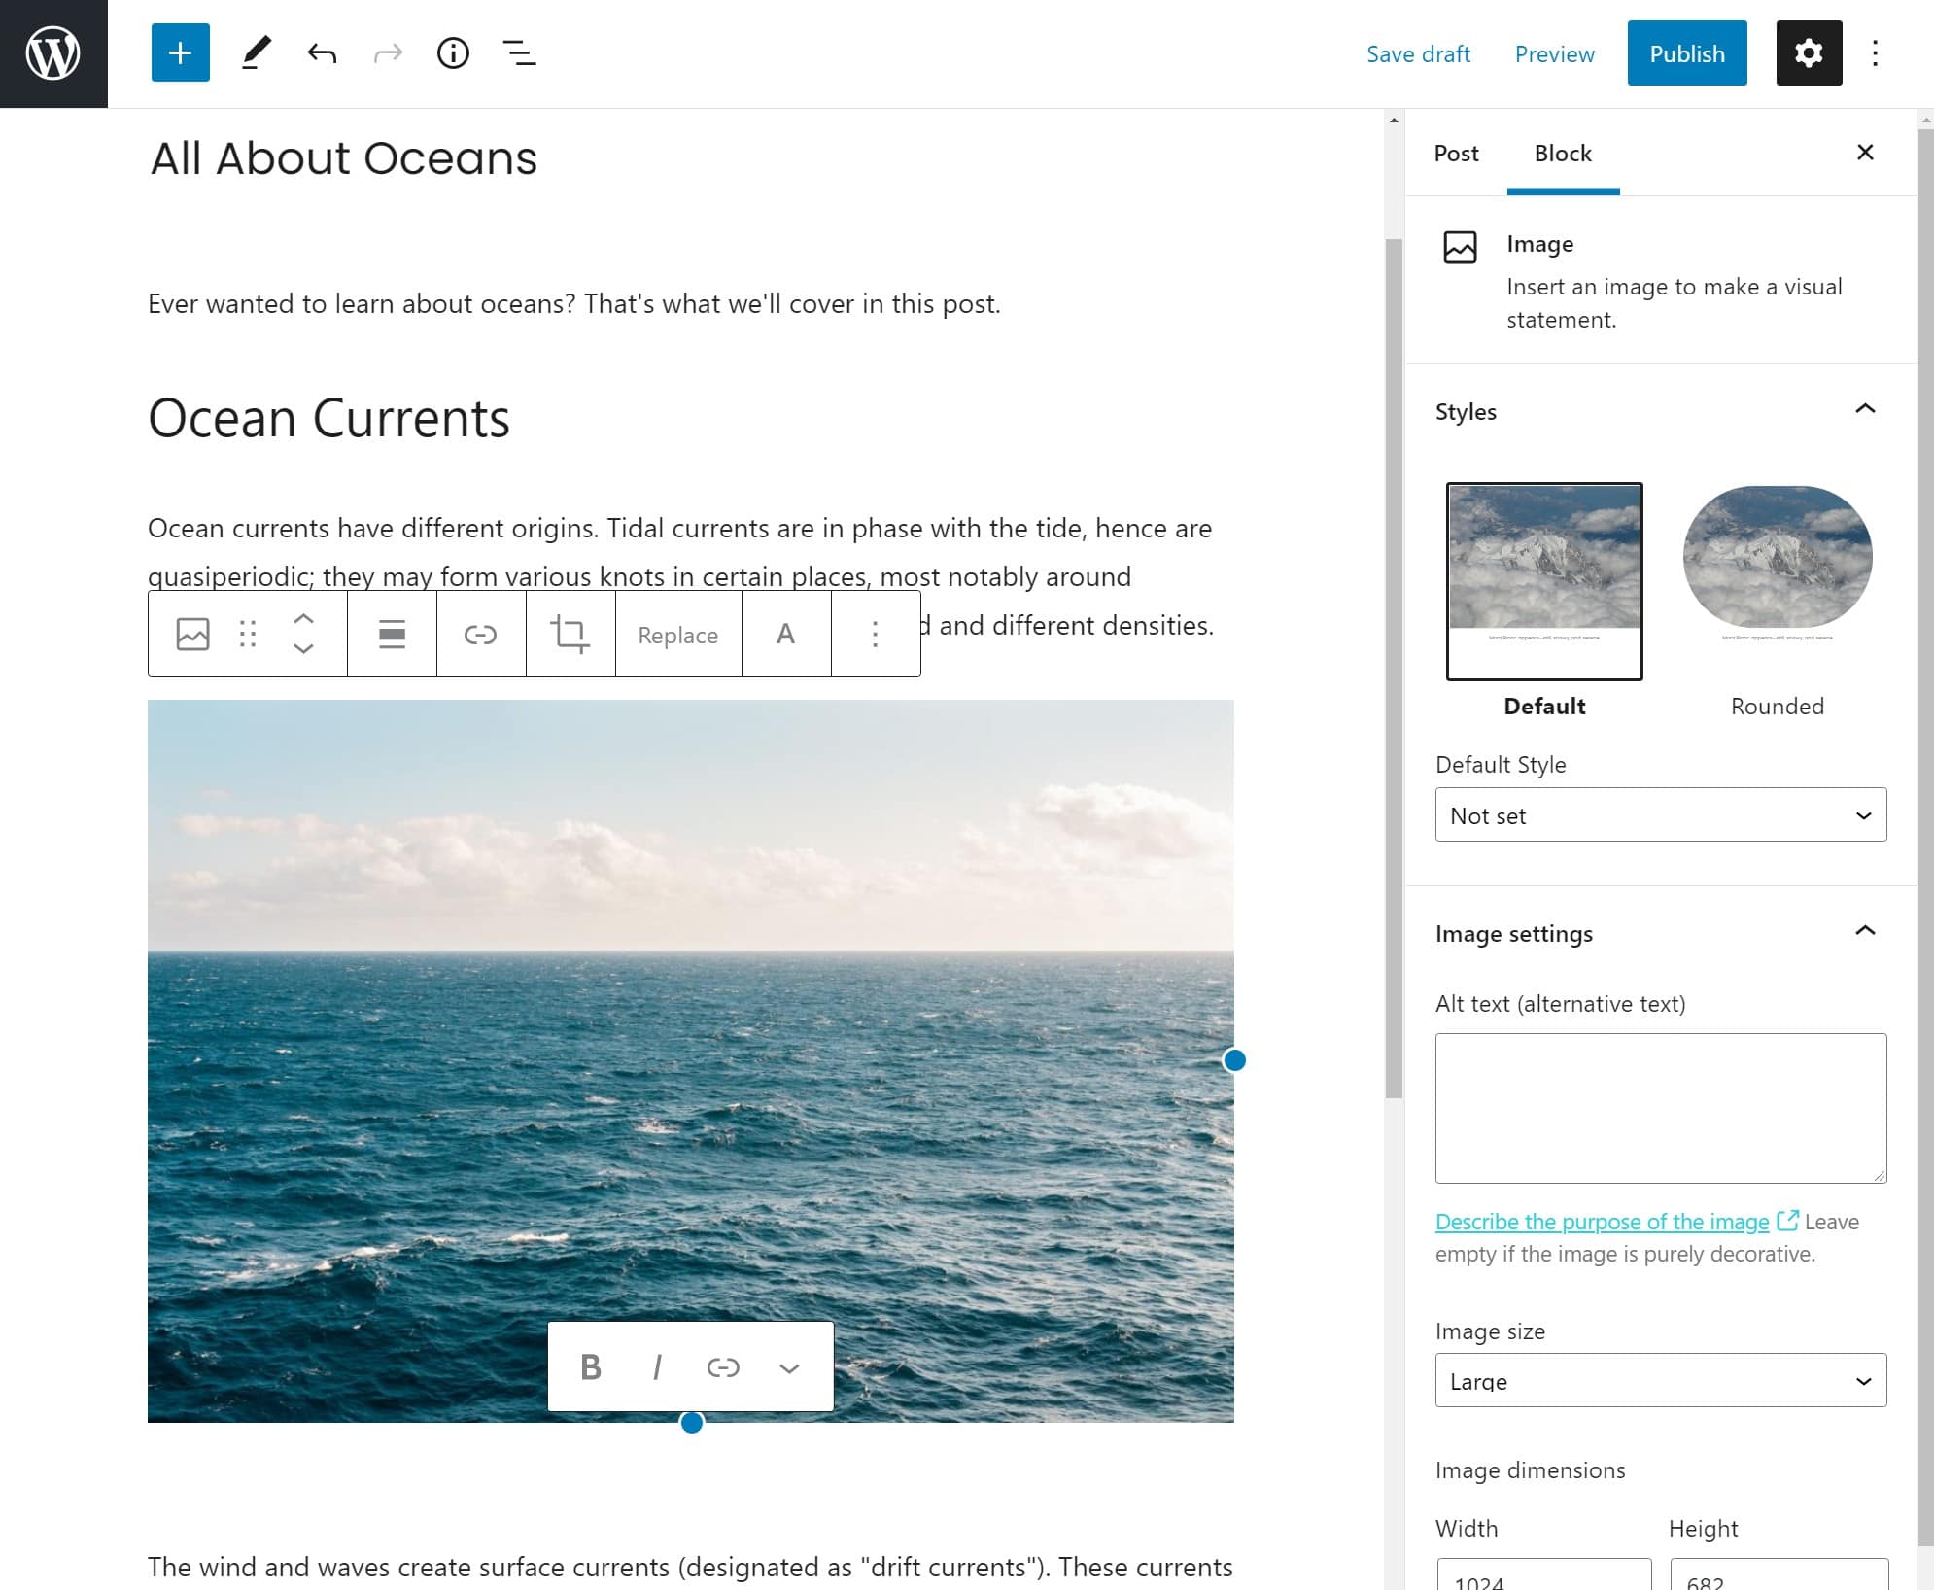Add text over the image
The width and height of the screenshot is (1934, 1590).
coord(785,634)
